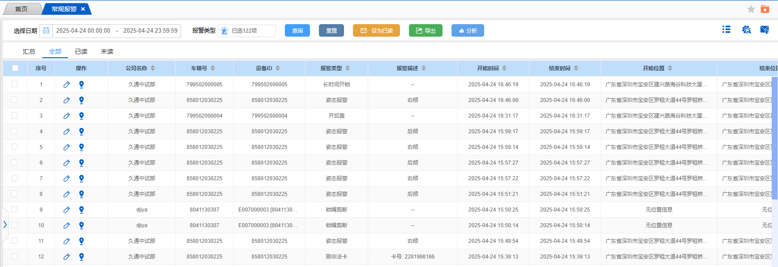Screen dimensions: 778x267
Task: Open the list view icon at top right
Action: pyautogui.click(x=726, y=30)
